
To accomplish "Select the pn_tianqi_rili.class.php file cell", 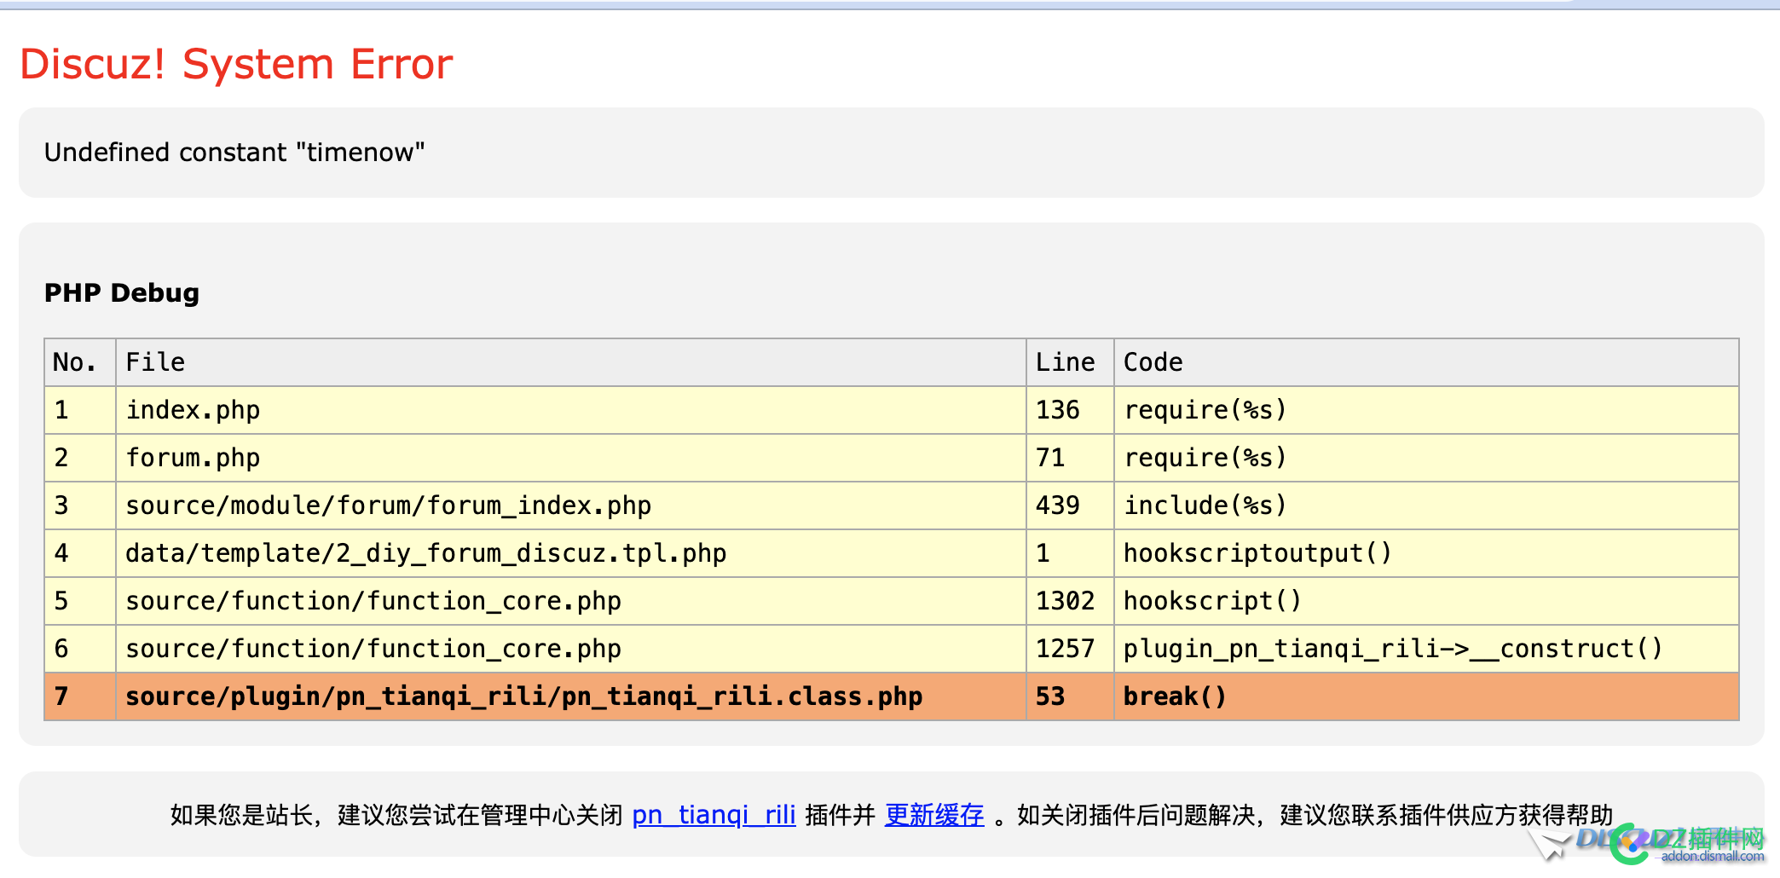I will pyautogui.click(x=571, y=696).
